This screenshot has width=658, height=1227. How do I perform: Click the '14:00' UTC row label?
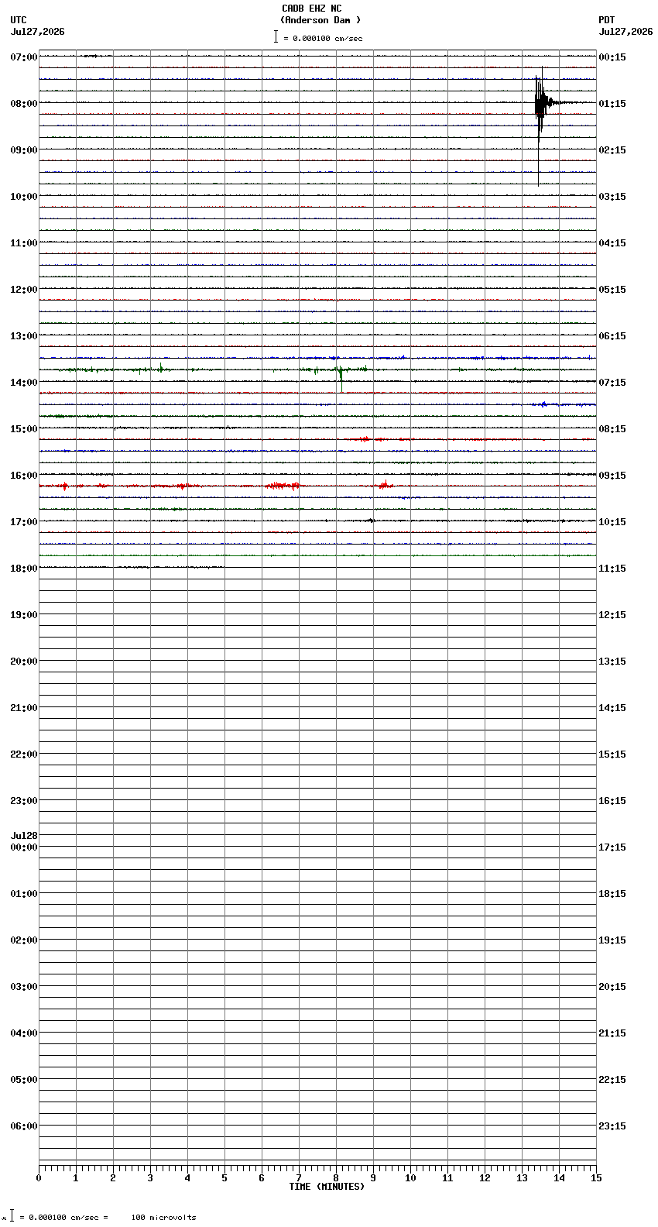(x=24, y=383)
